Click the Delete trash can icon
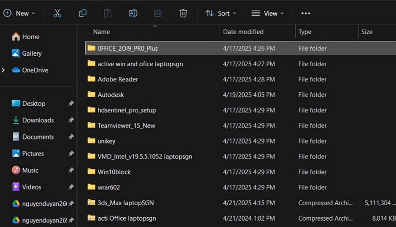 coord(183,13)
